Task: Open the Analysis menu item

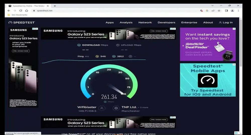Action: (x=126, y=23)
